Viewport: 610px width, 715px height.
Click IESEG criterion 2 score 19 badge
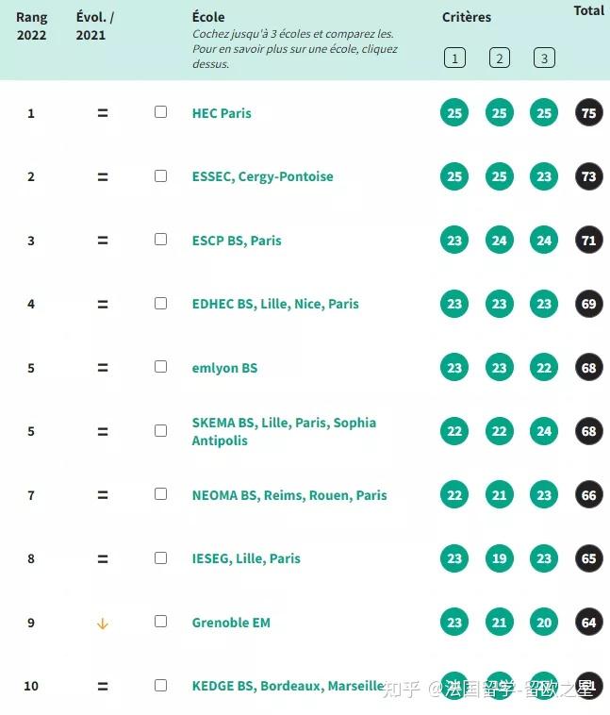coord(500,558)
